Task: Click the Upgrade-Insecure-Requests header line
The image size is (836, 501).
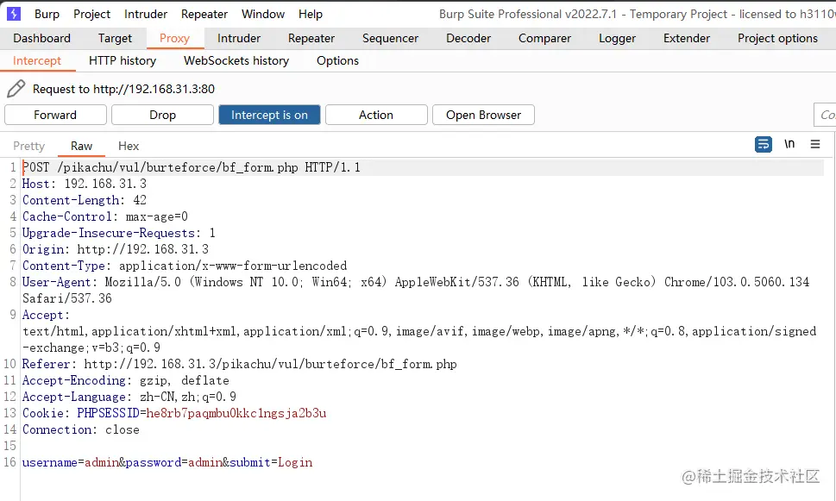Action: point(119,233)
